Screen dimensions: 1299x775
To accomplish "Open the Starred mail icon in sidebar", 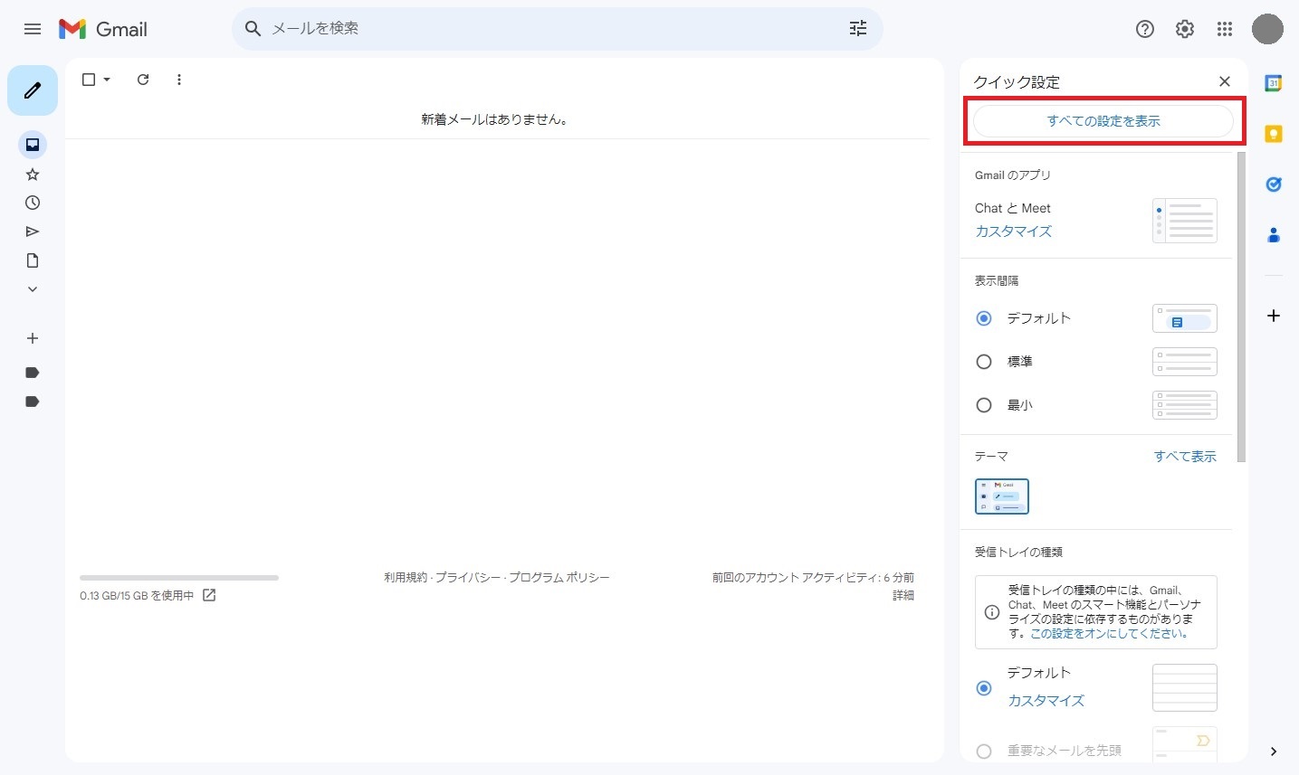I will [33, 175].
